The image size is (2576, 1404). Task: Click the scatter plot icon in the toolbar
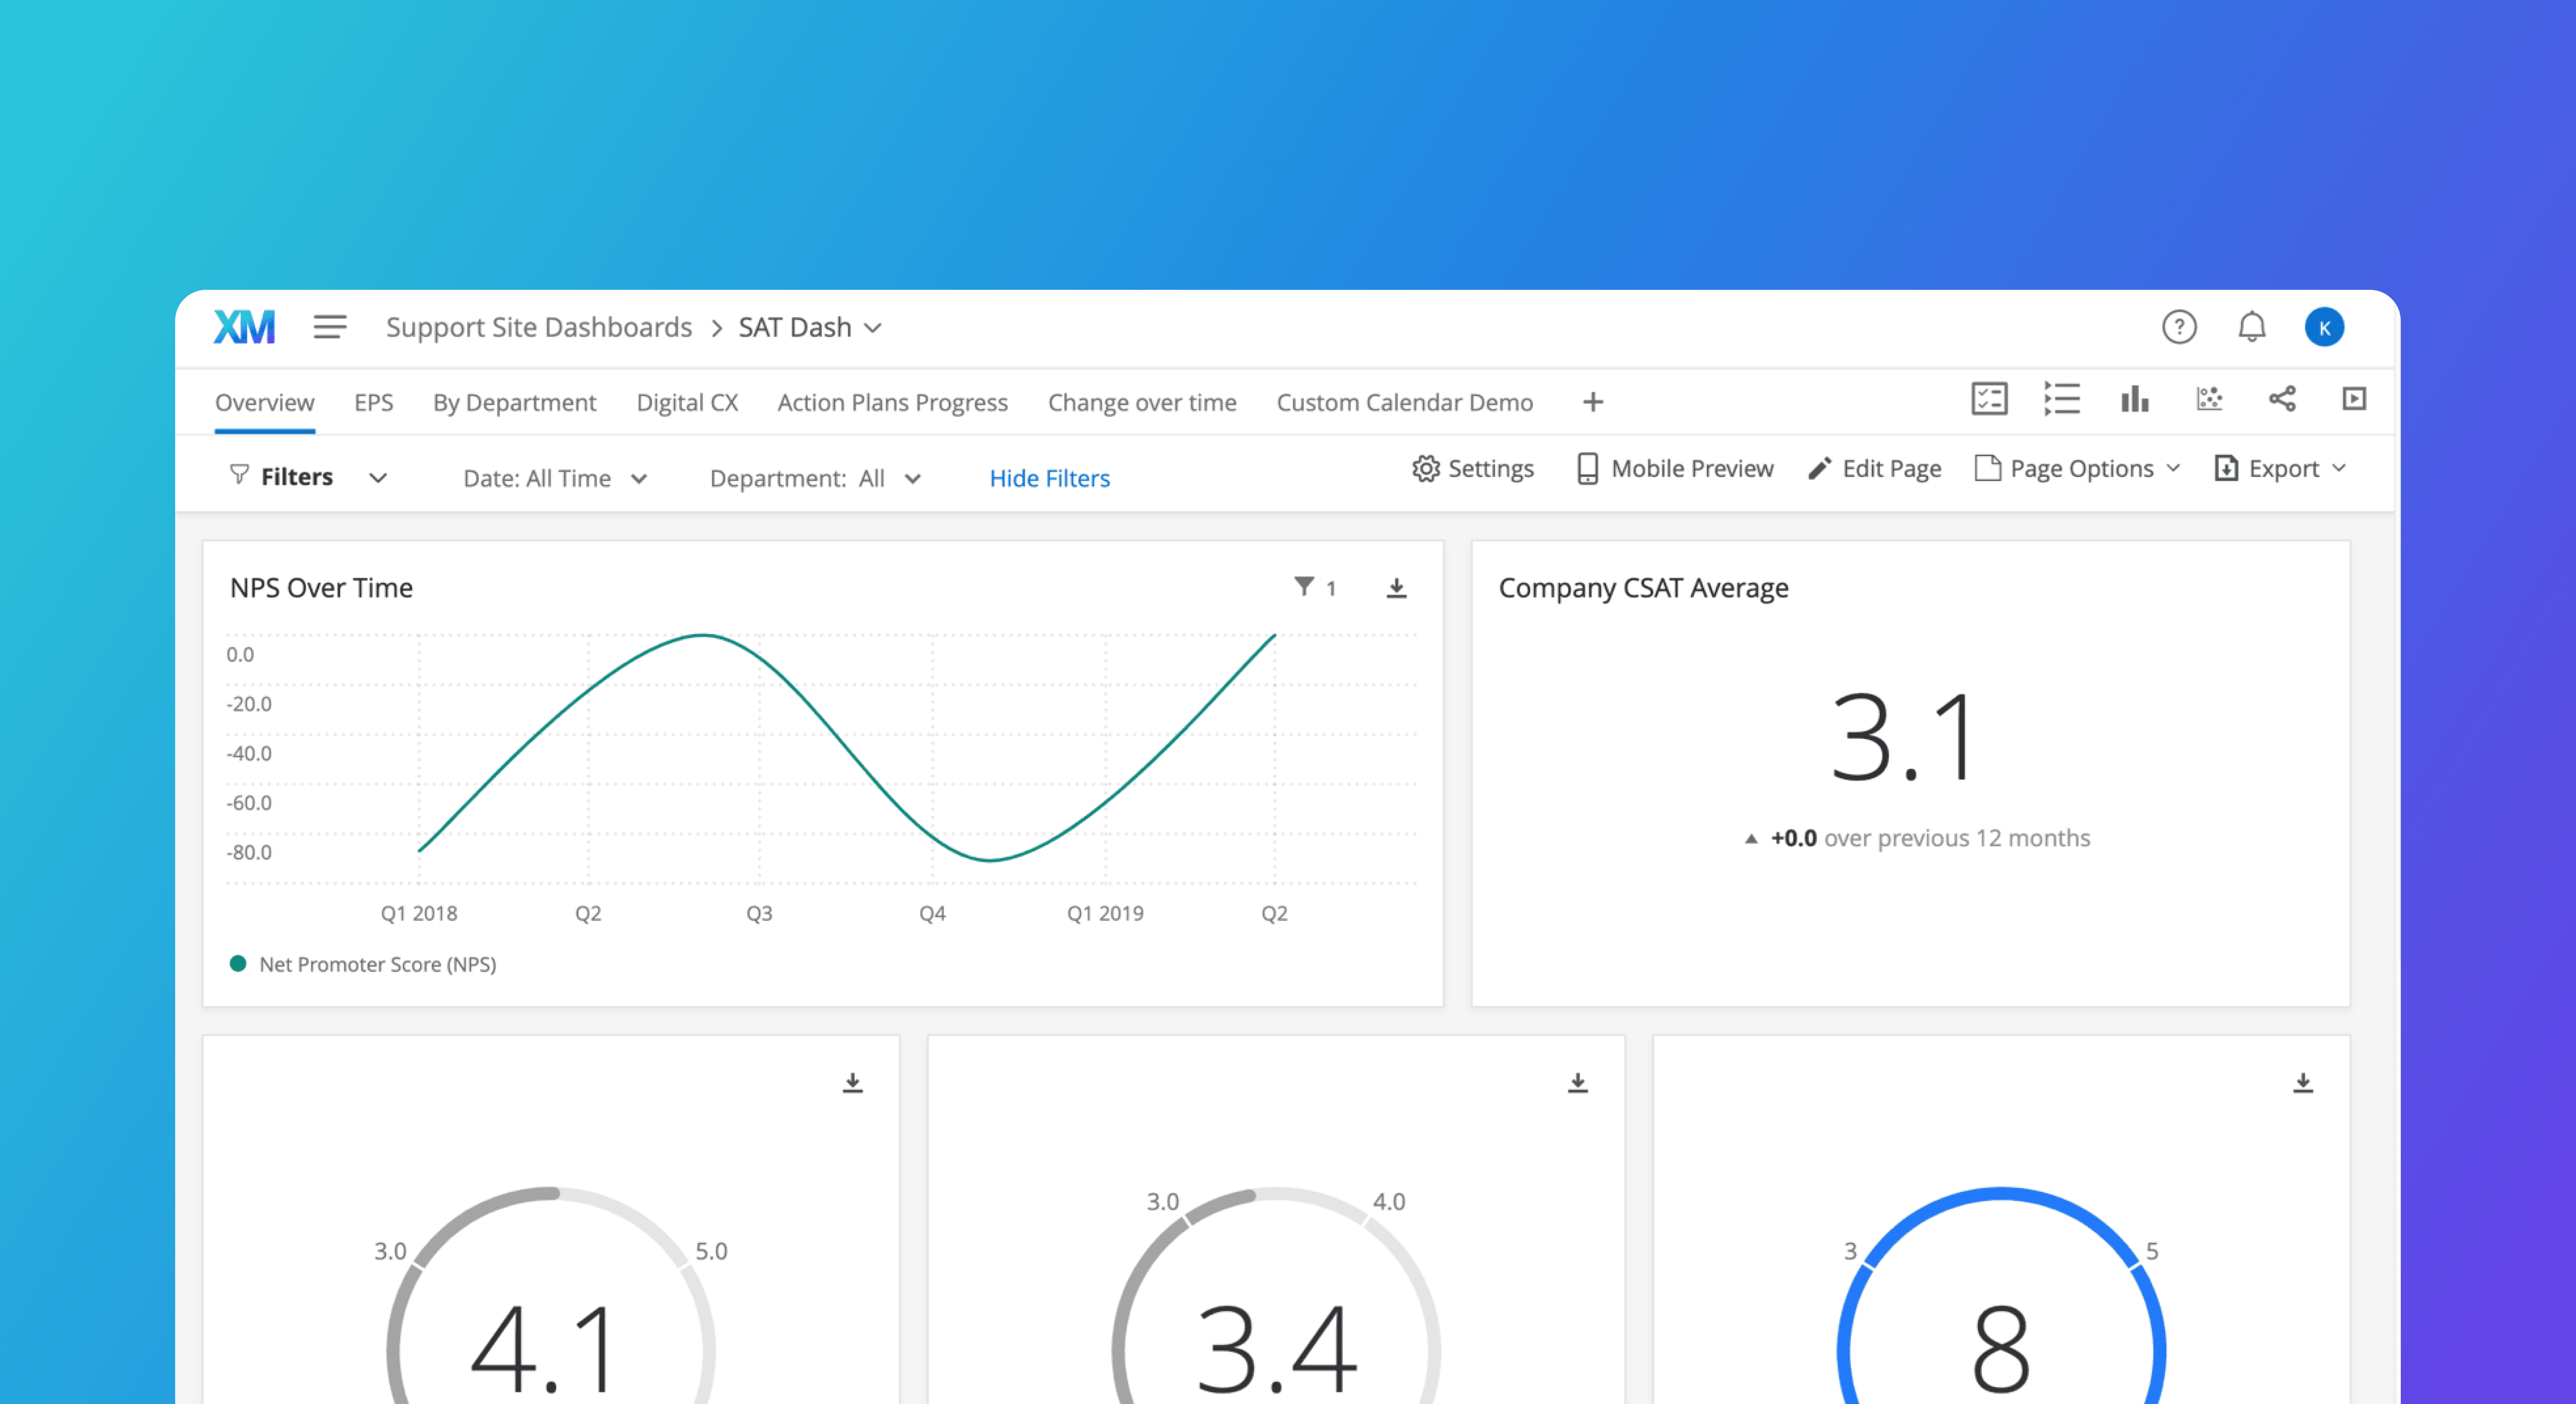coord(2210,399)
